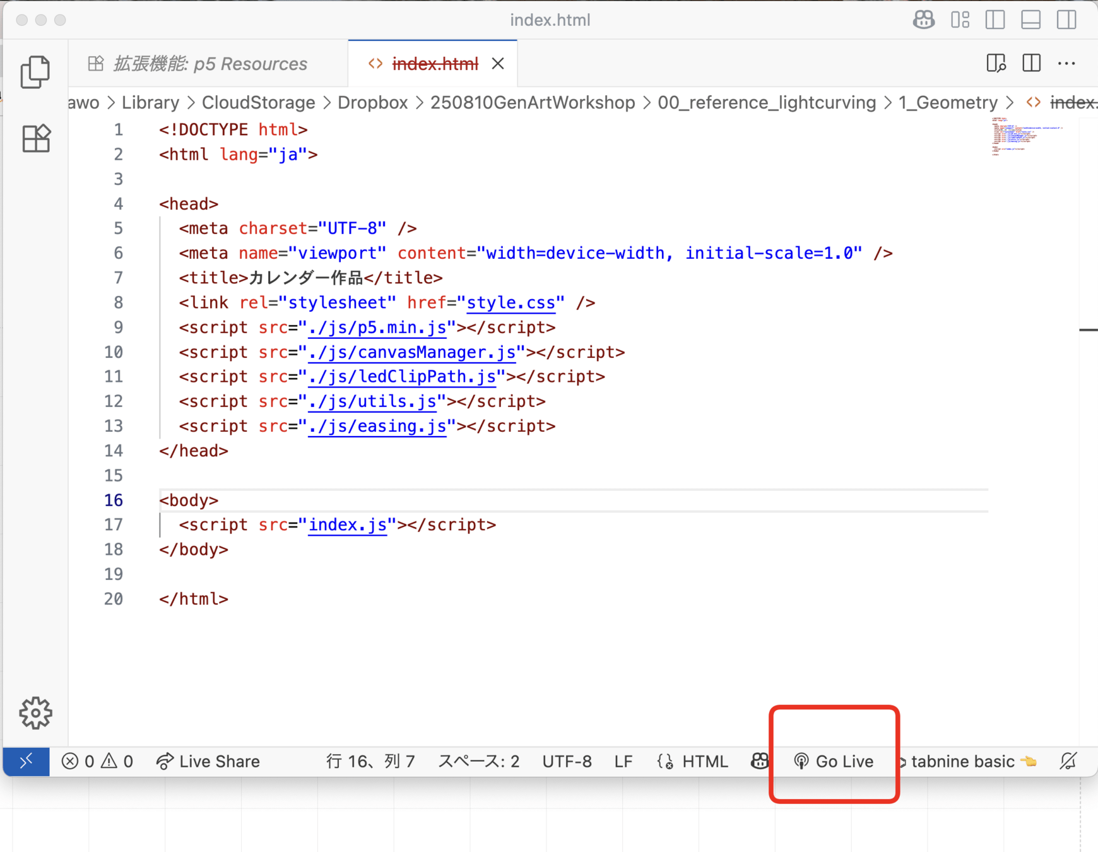Click line number 1 in the gutter

click(118, 130)
